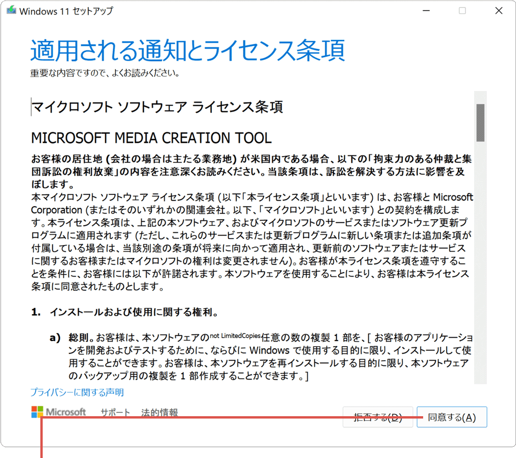Open the 法的情報 link
This screenshot has height=458, width=516.
159,412
